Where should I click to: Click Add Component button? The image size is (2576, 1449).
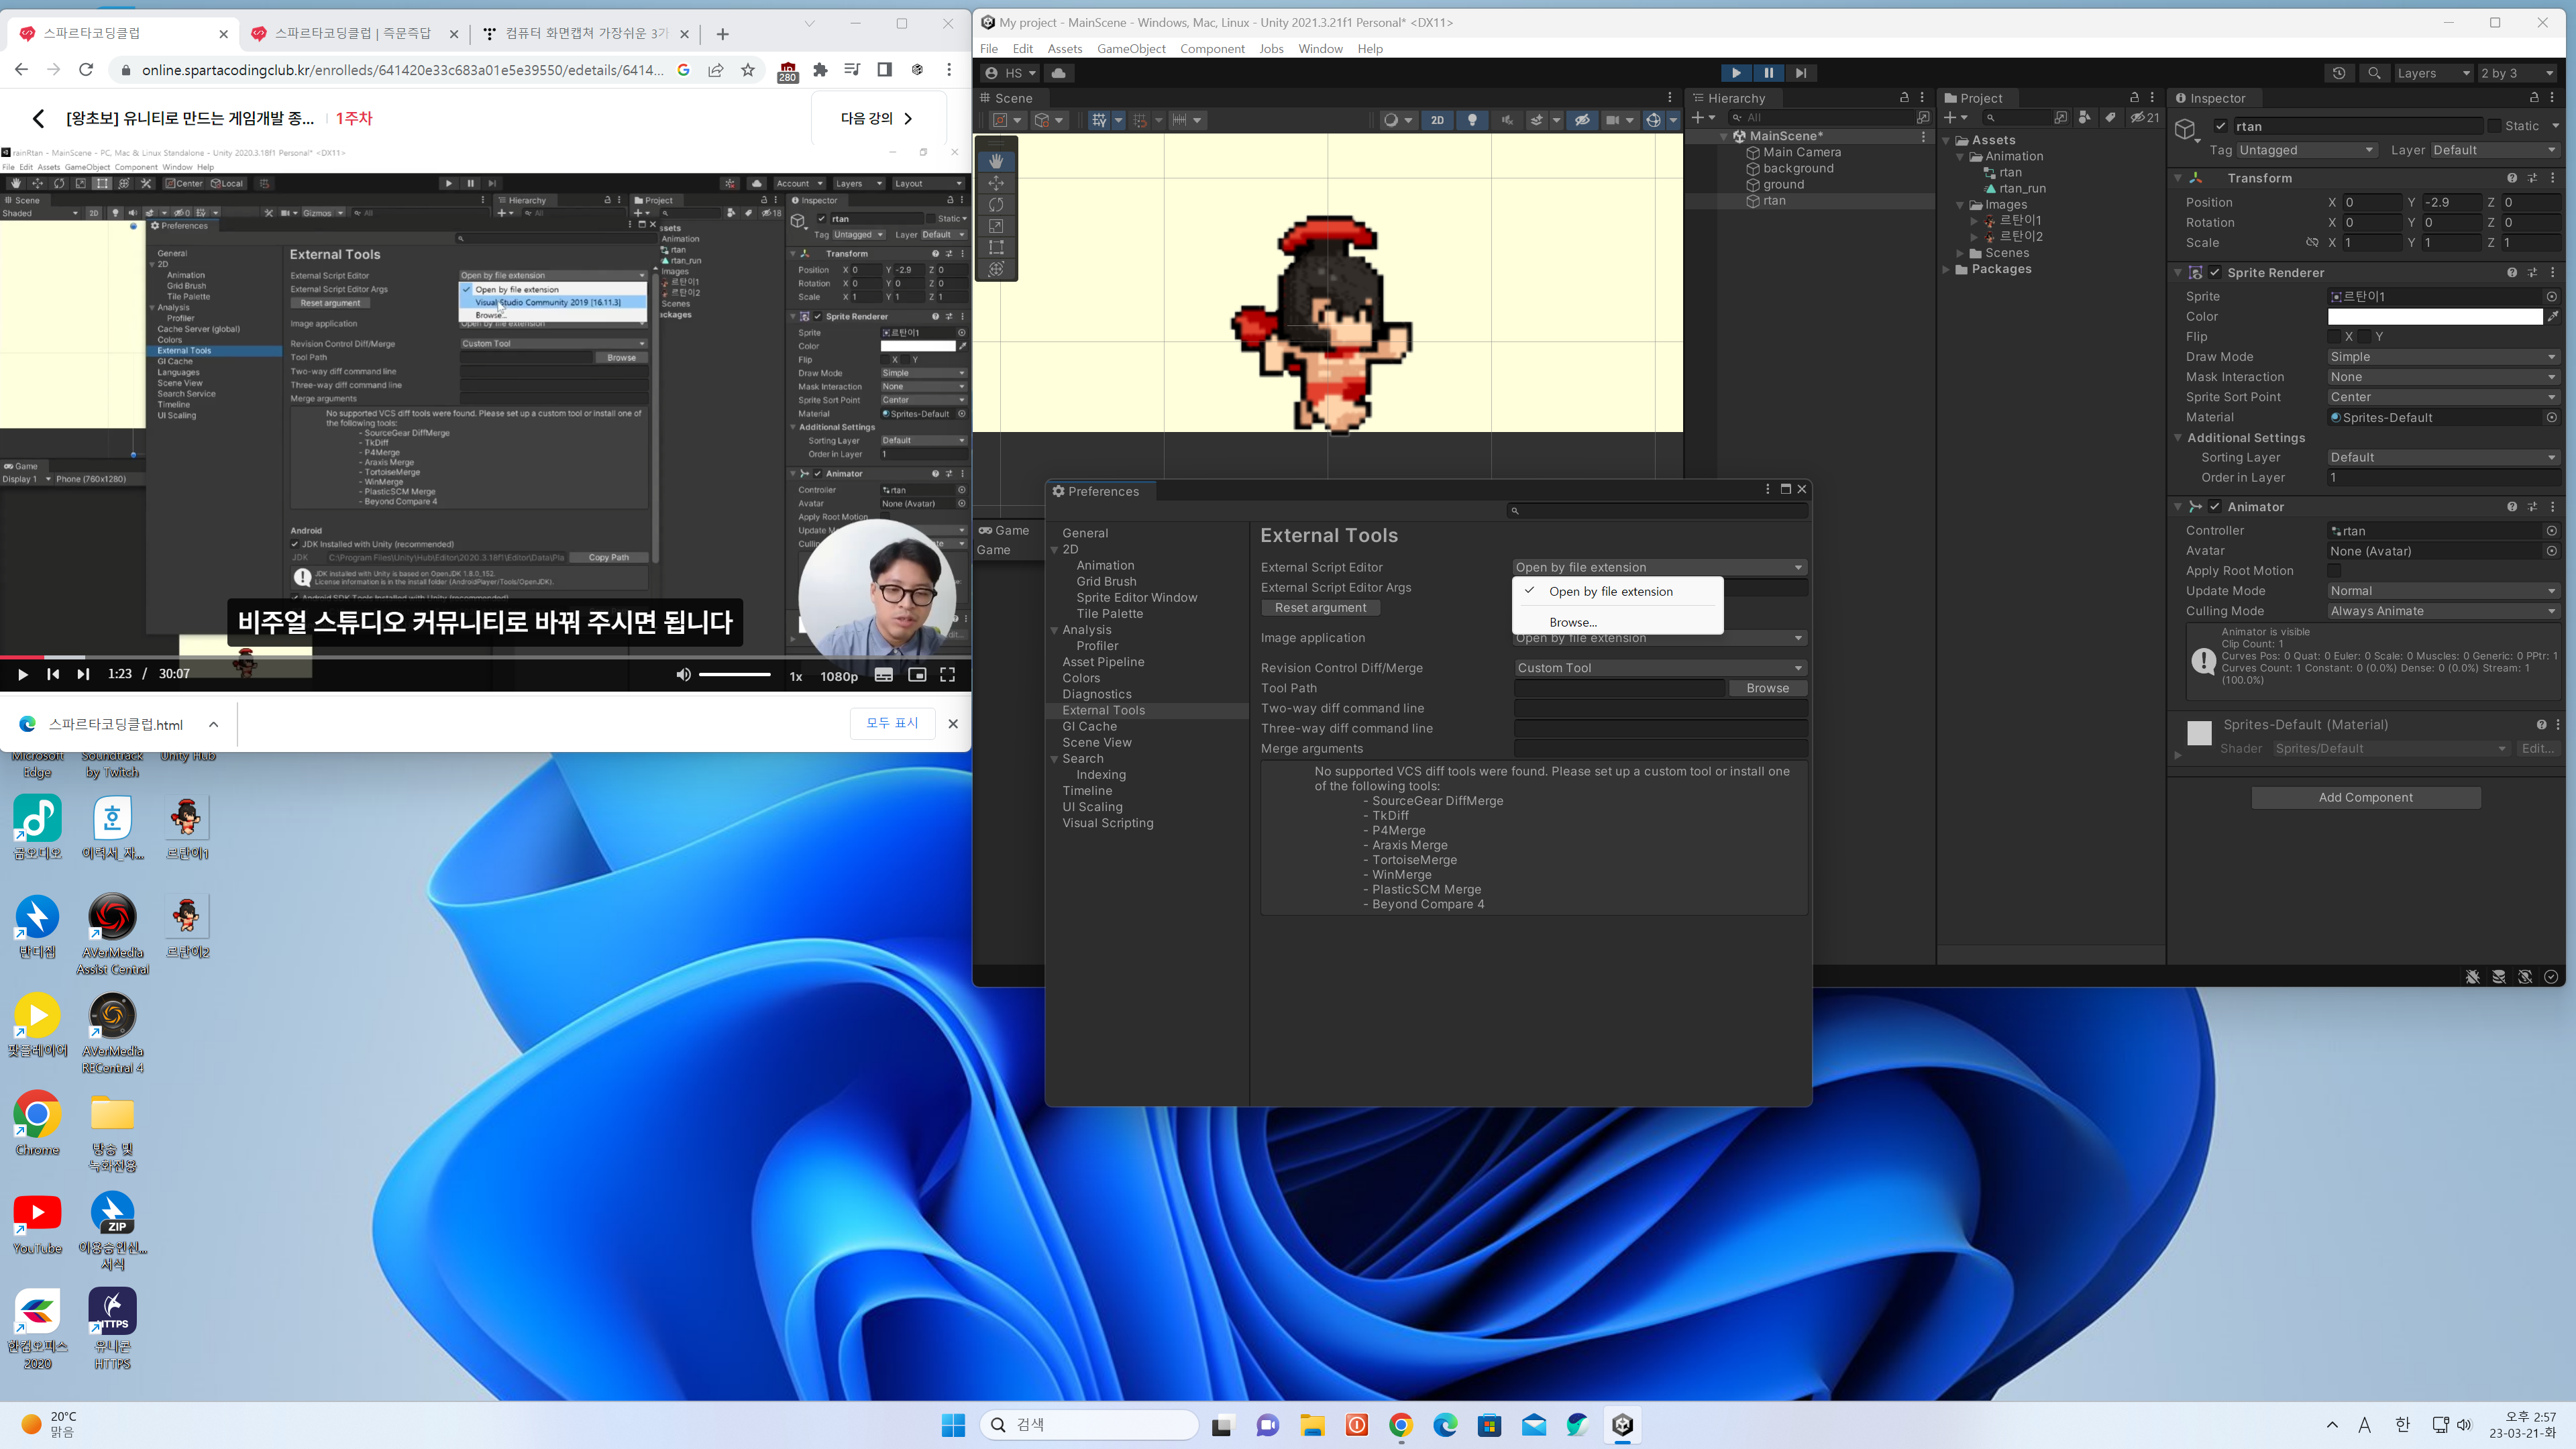point(2365,798)
